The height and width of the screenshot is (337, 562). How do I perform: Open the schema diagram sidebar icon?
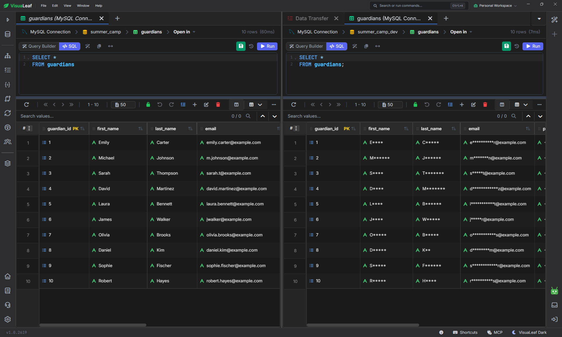tap(8, 56)
